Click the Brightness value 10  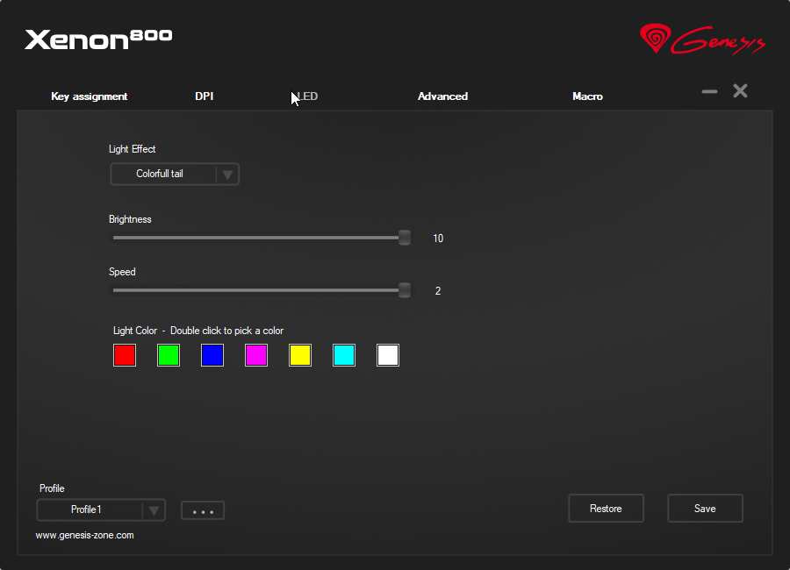[x=438, y=239]
